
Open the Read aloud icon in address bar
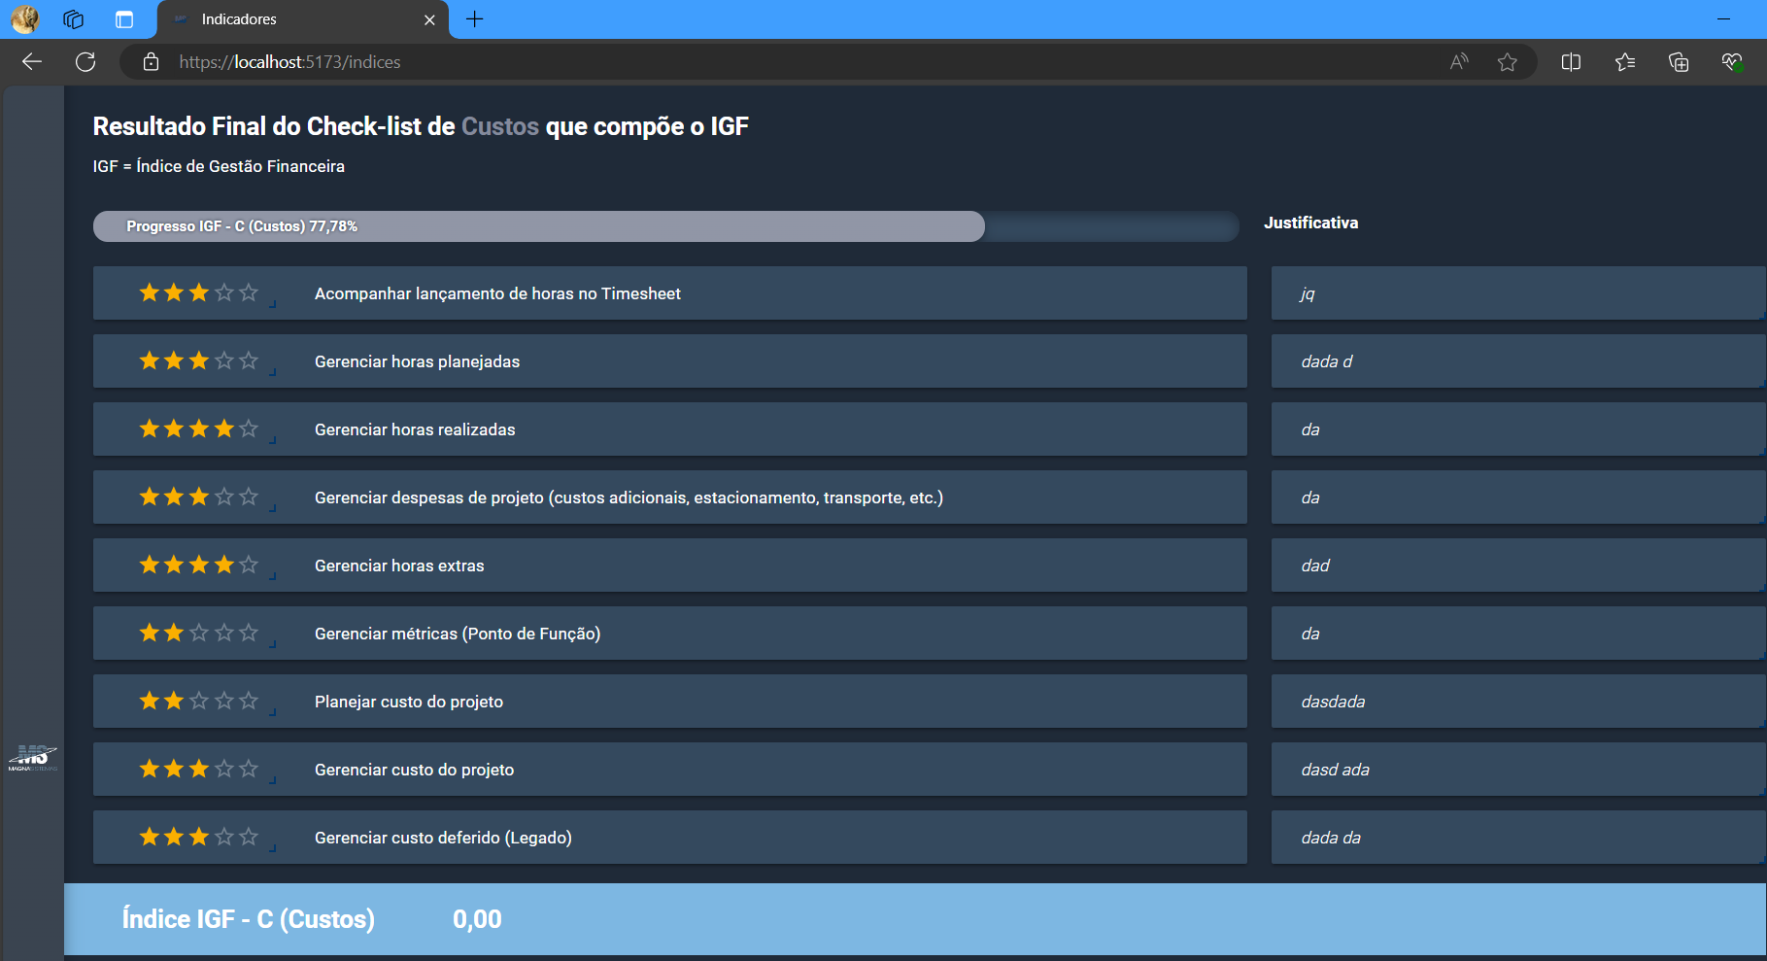(1458, 62)
